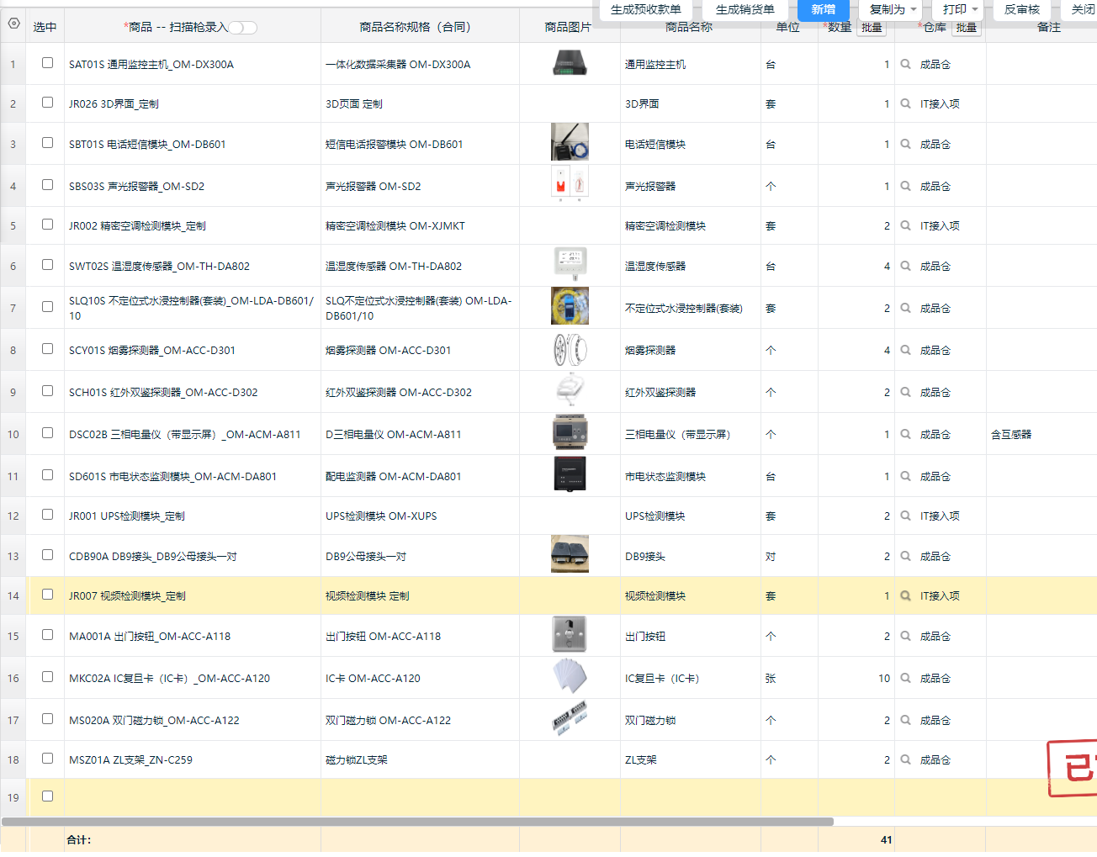Viewport: 1097px width, 857px height.
Task: Click SLQ10S 不定位式水浸控制器 product cell
Action: coord(193,308)
